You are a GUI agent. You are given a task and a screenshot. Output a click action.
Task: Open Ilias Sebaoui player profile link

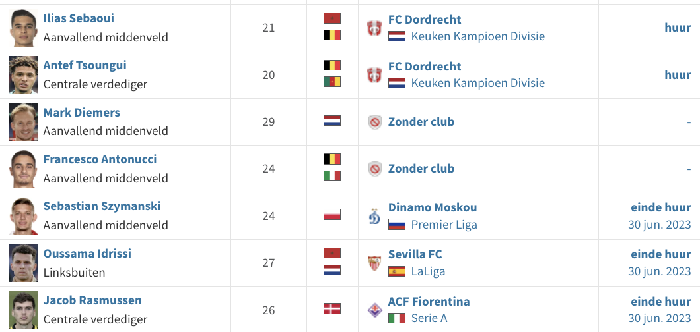(x=79, y=18)
